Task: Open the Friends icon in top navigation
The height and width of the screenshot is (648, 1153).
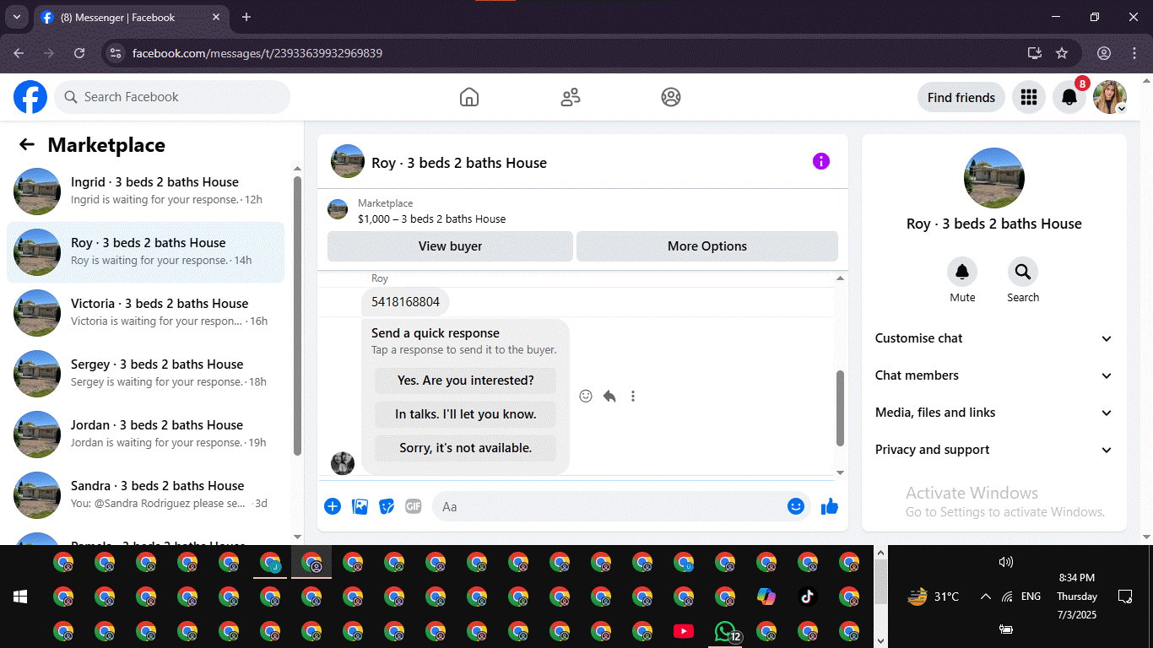Action: [571, 97]
